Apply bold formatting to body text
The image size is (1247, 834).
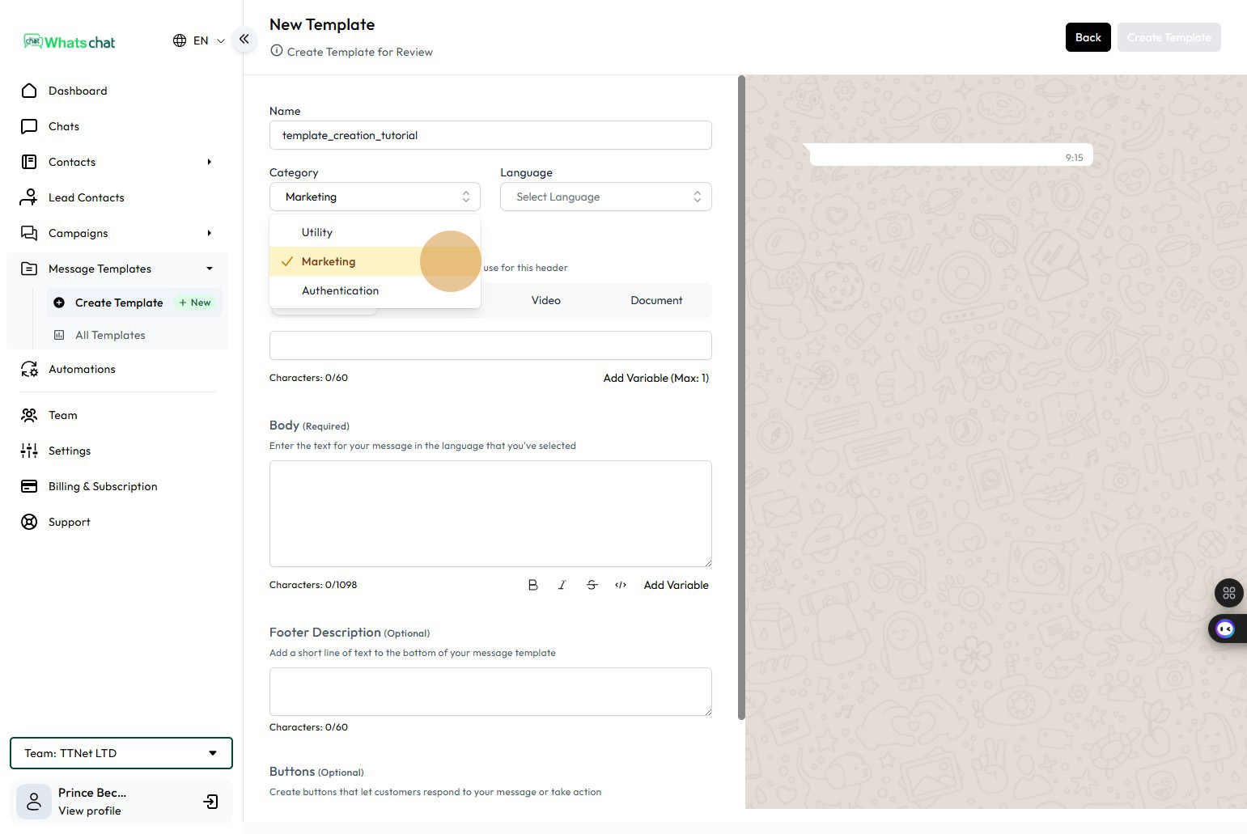pos(532,585)
